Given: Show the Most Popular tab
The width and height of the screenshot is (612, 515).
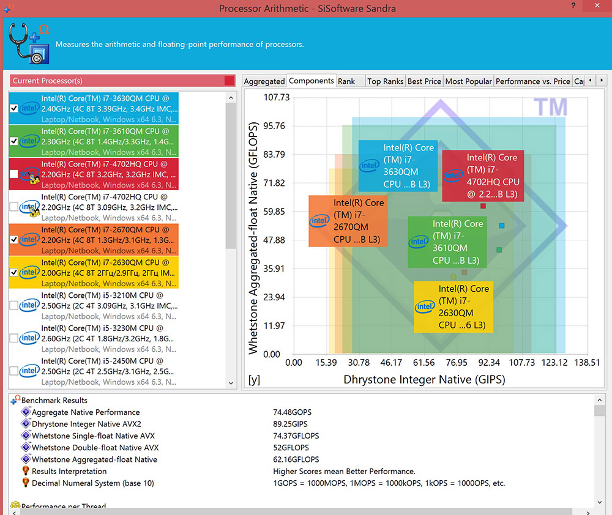Looking at the screenshot, I should pyautogui.click(x=468, y=81).
